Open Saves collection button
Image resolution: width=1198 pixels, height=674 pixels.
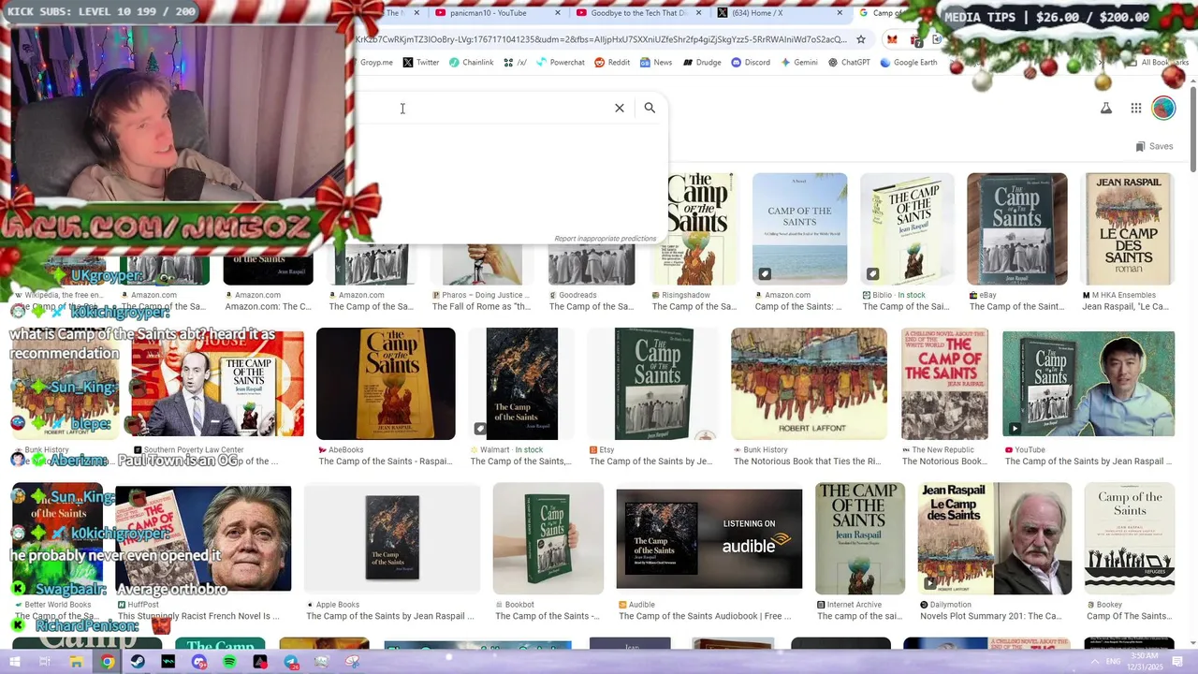[1154, 146]
